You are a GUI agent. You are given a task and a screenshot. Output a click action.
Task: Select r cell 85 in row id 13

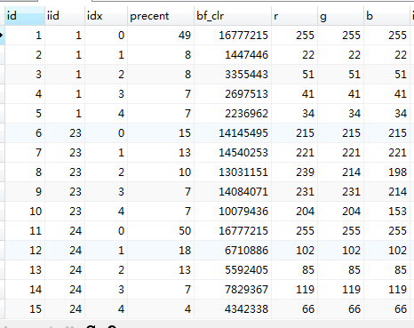tap(294, 270)
